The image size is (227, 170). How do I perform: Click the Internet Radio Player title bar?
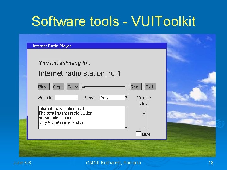[97, 46]
